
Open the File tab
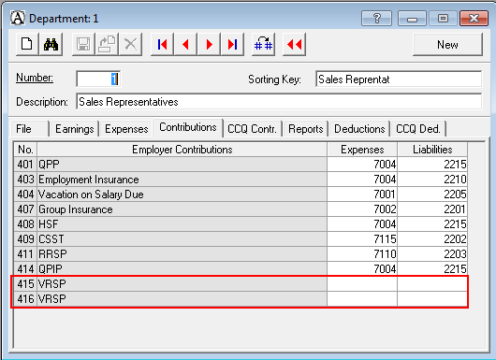coord(30,129)
